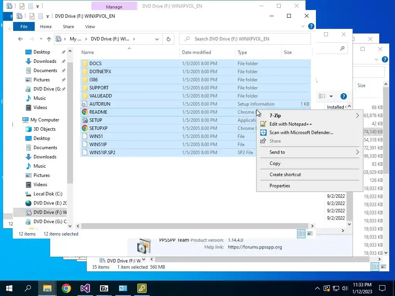395x296 pixels.
Task: Select the README Chrome file
Action: point(168,112)
